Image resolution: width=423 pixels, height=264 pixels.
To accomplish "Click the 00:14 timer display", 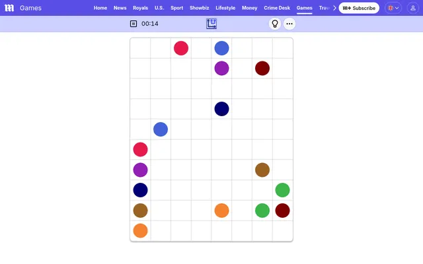I will [x=150, y=24].
